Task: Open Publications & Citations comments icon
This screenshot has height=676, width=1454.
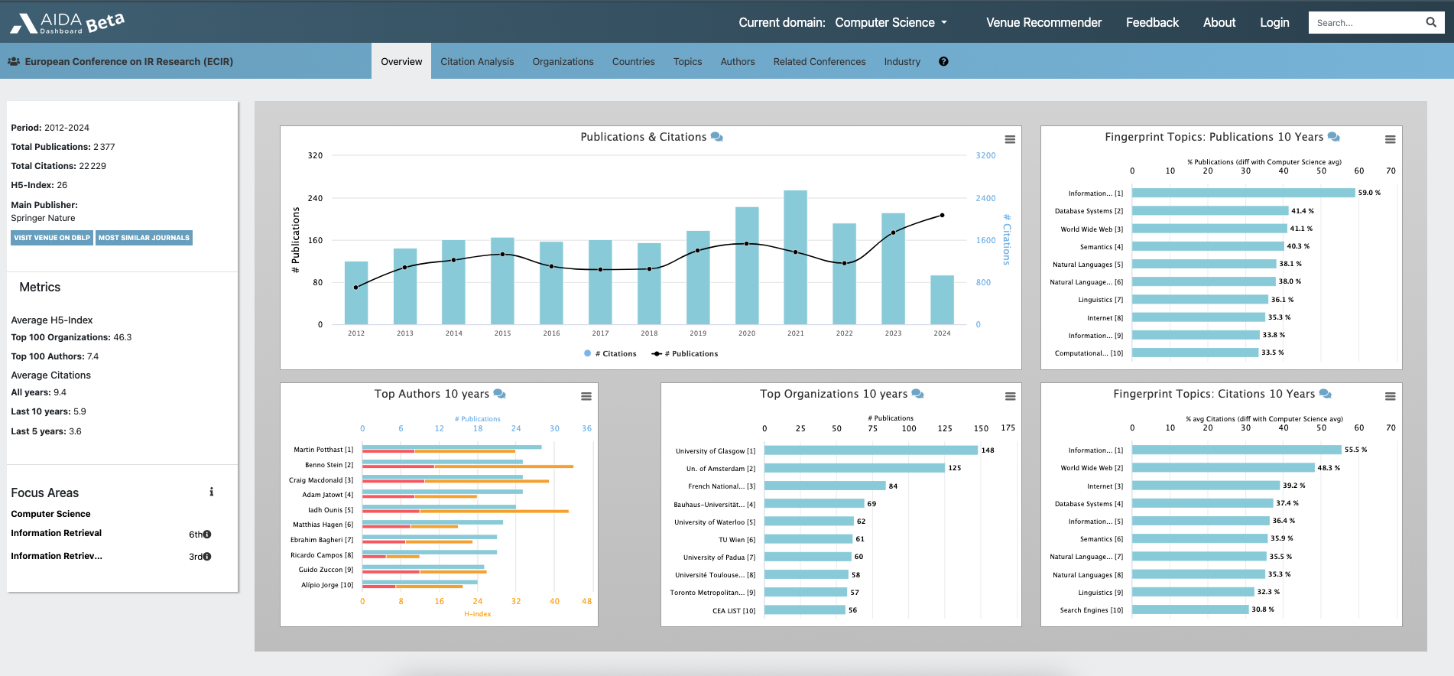Action: (x=716, y=137)
